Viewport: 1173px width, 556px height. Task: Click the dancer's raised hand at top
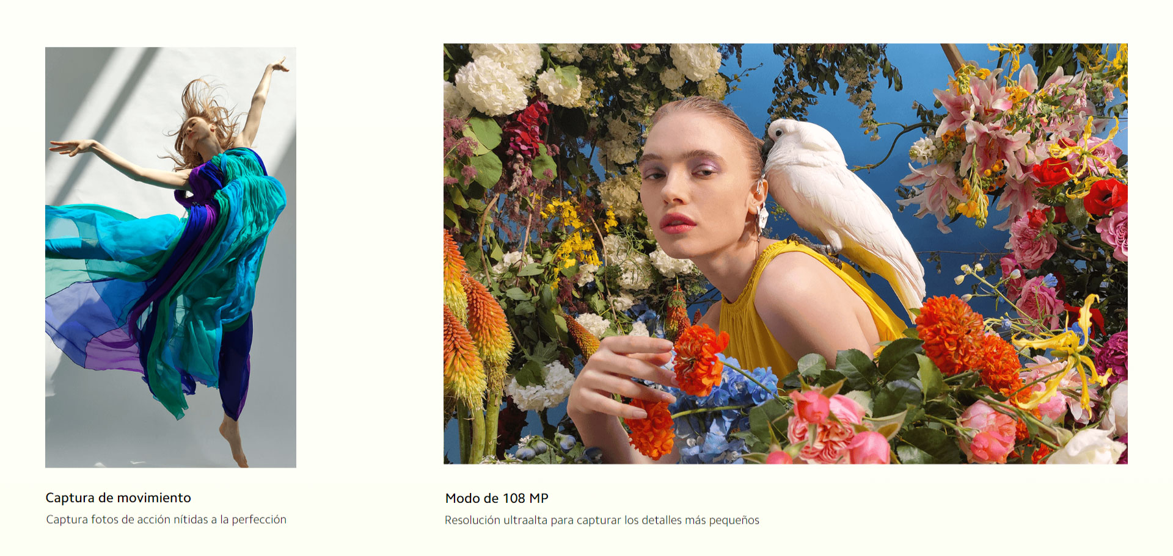(x=280, y=64)
